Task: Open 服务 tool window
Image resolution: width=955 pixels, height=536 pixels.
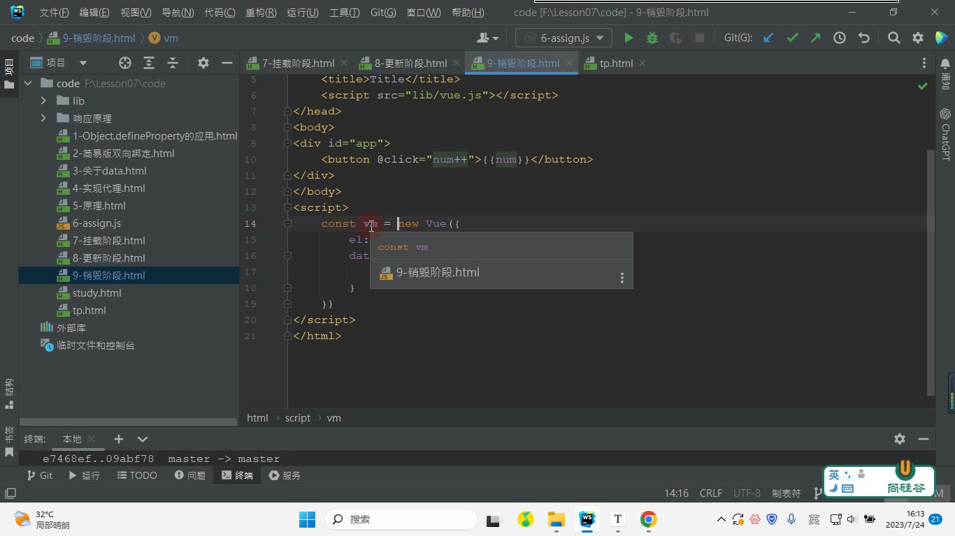Action: click(x=284, y=475)
